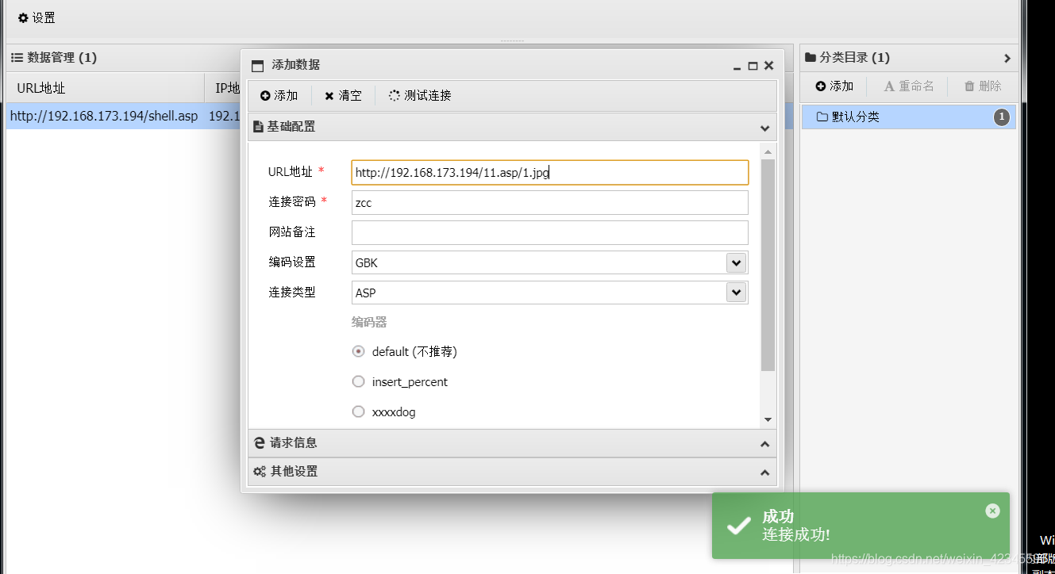1055x574 pixels.
Task: Click 测试连接 to test the connection
Action: (420, 95)
